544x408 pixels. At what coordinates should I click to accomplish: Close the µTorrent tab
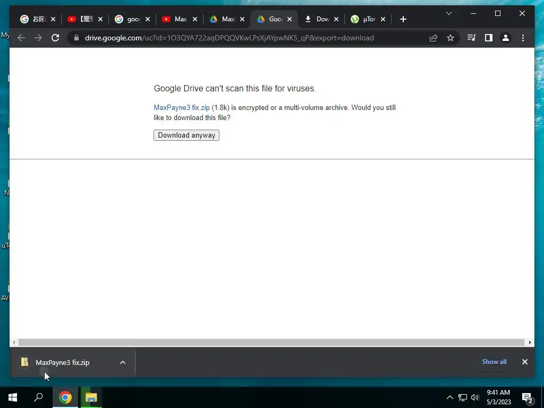[x=383, y=19]
